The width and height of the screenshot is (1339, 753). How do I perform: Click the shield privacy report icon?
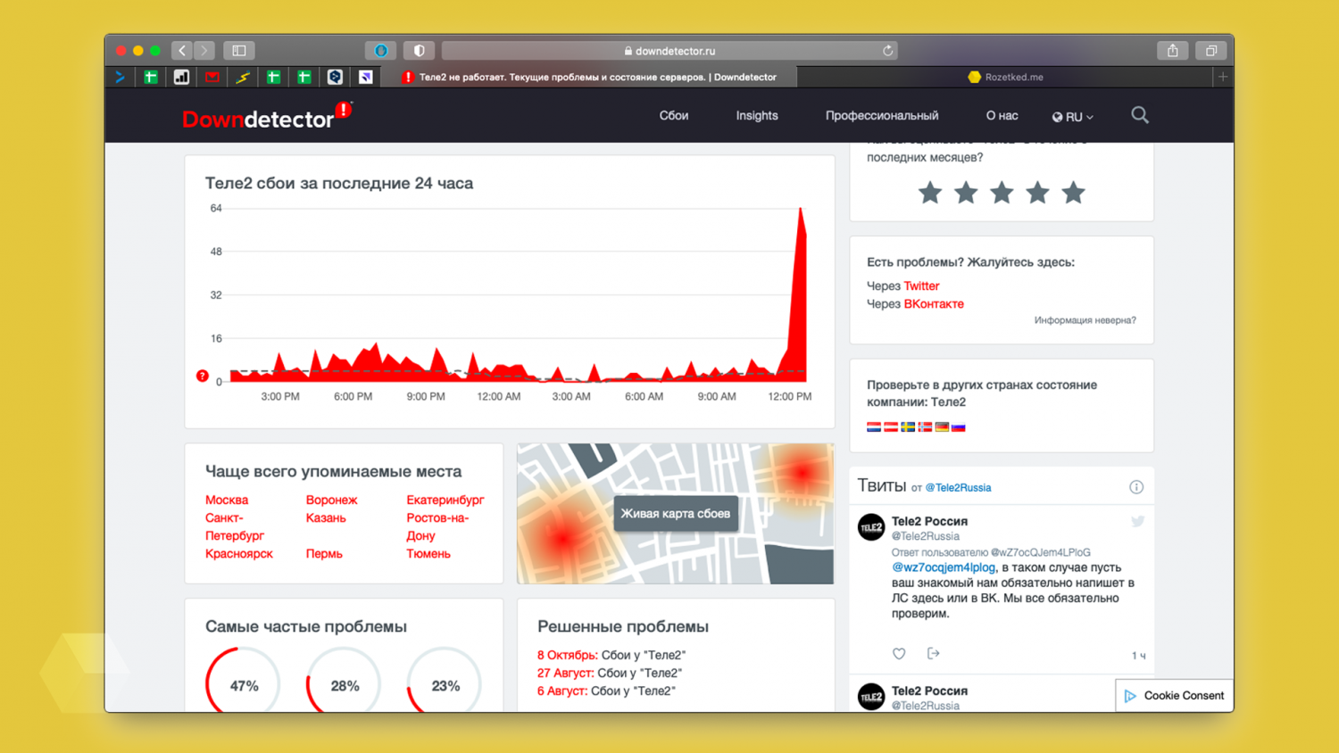tap(419, 51)
